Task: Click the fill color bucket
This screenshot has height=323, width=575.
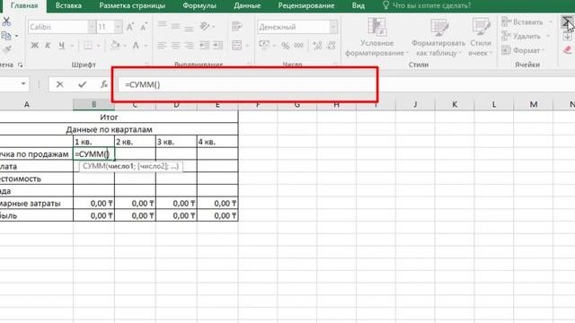Action: pos(115,46)
